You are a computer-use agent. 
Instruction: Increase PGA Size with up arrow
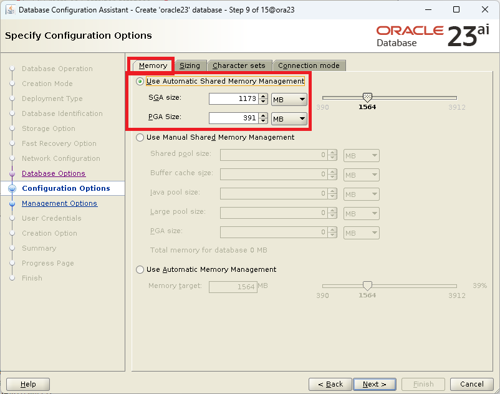[263, 115]
